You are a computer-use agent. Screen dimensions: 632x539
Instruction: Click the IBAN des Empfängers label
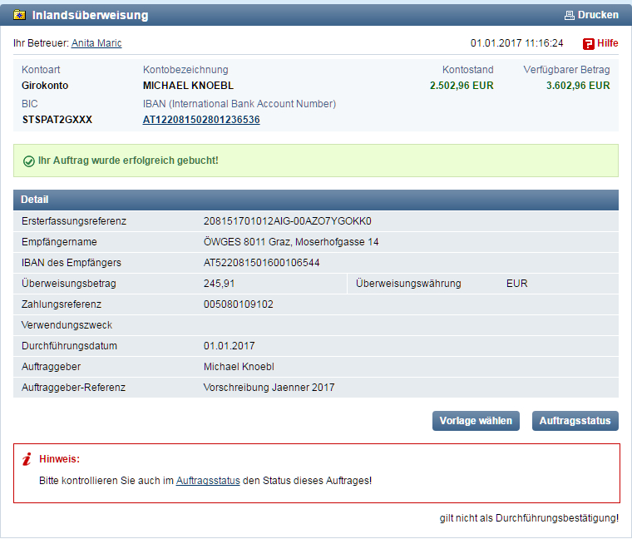click(72, 263)
